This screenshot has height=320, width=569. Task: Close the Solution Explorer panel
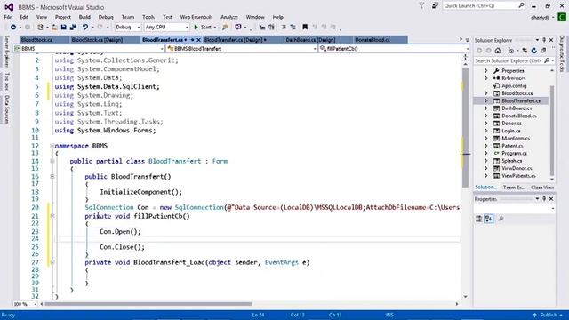coord(551,40)
